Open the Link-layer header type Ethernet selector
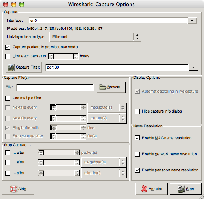Image resolution: width=204 pixels, height=199 pixels. pos(95,37)
